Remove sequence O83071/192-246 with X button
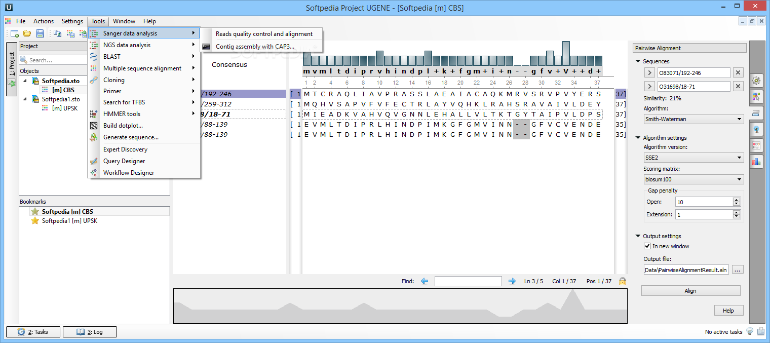770x343 pixels. [738, 73]
